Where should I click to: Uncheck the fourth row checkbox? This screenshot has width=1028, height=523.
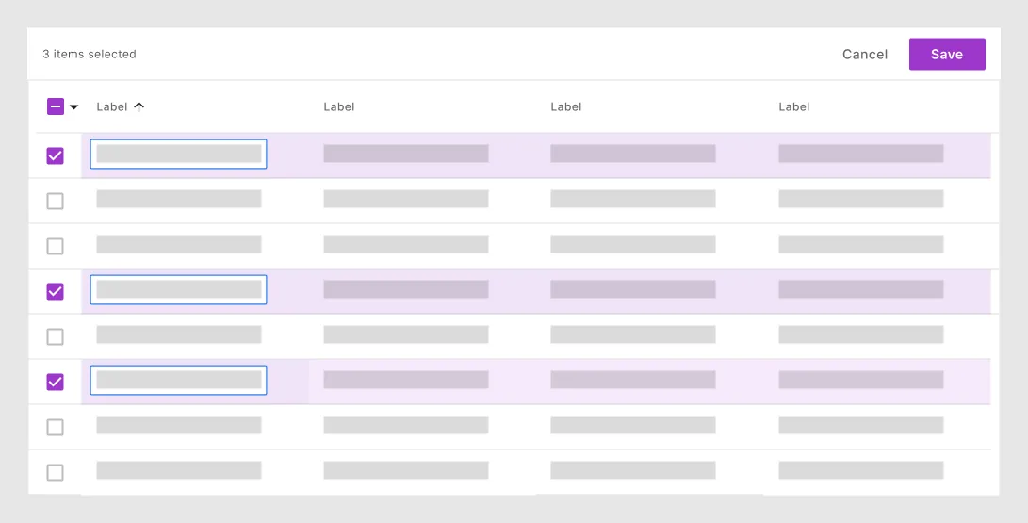point(56,291)
